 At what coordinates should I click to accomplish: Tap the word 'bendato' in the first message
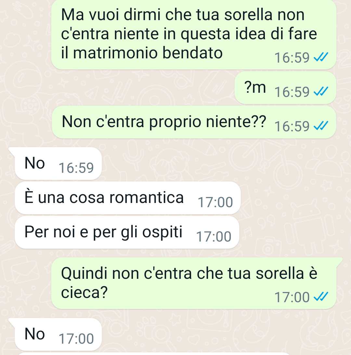[192, 53]
